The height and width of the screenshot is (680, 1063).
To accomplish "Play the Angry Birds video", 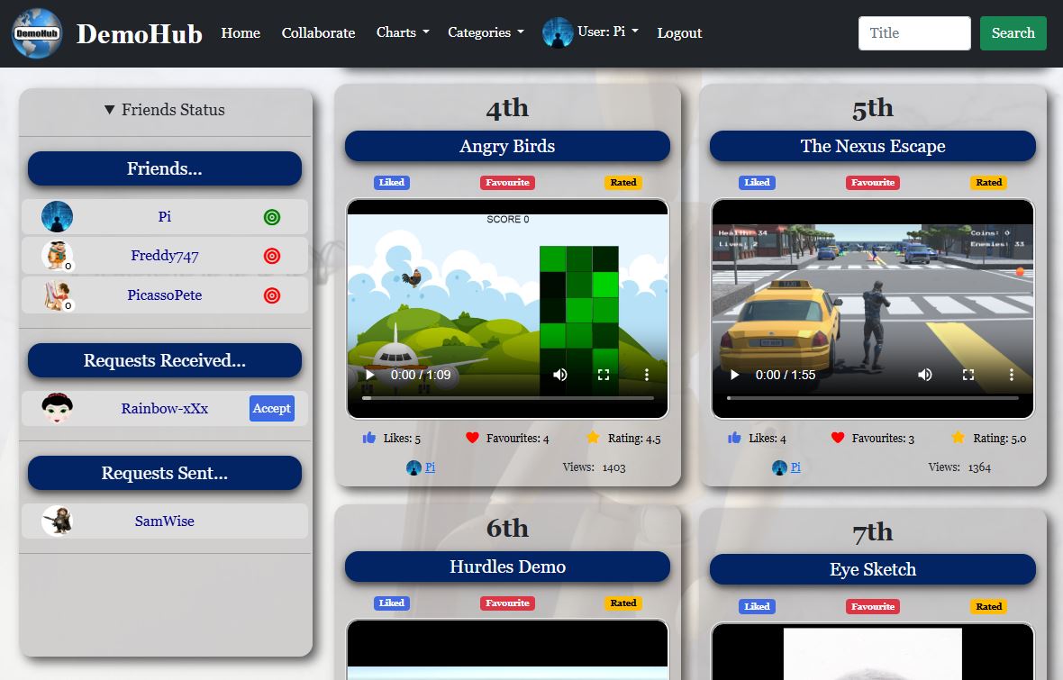I will click(x=369, y=375).
